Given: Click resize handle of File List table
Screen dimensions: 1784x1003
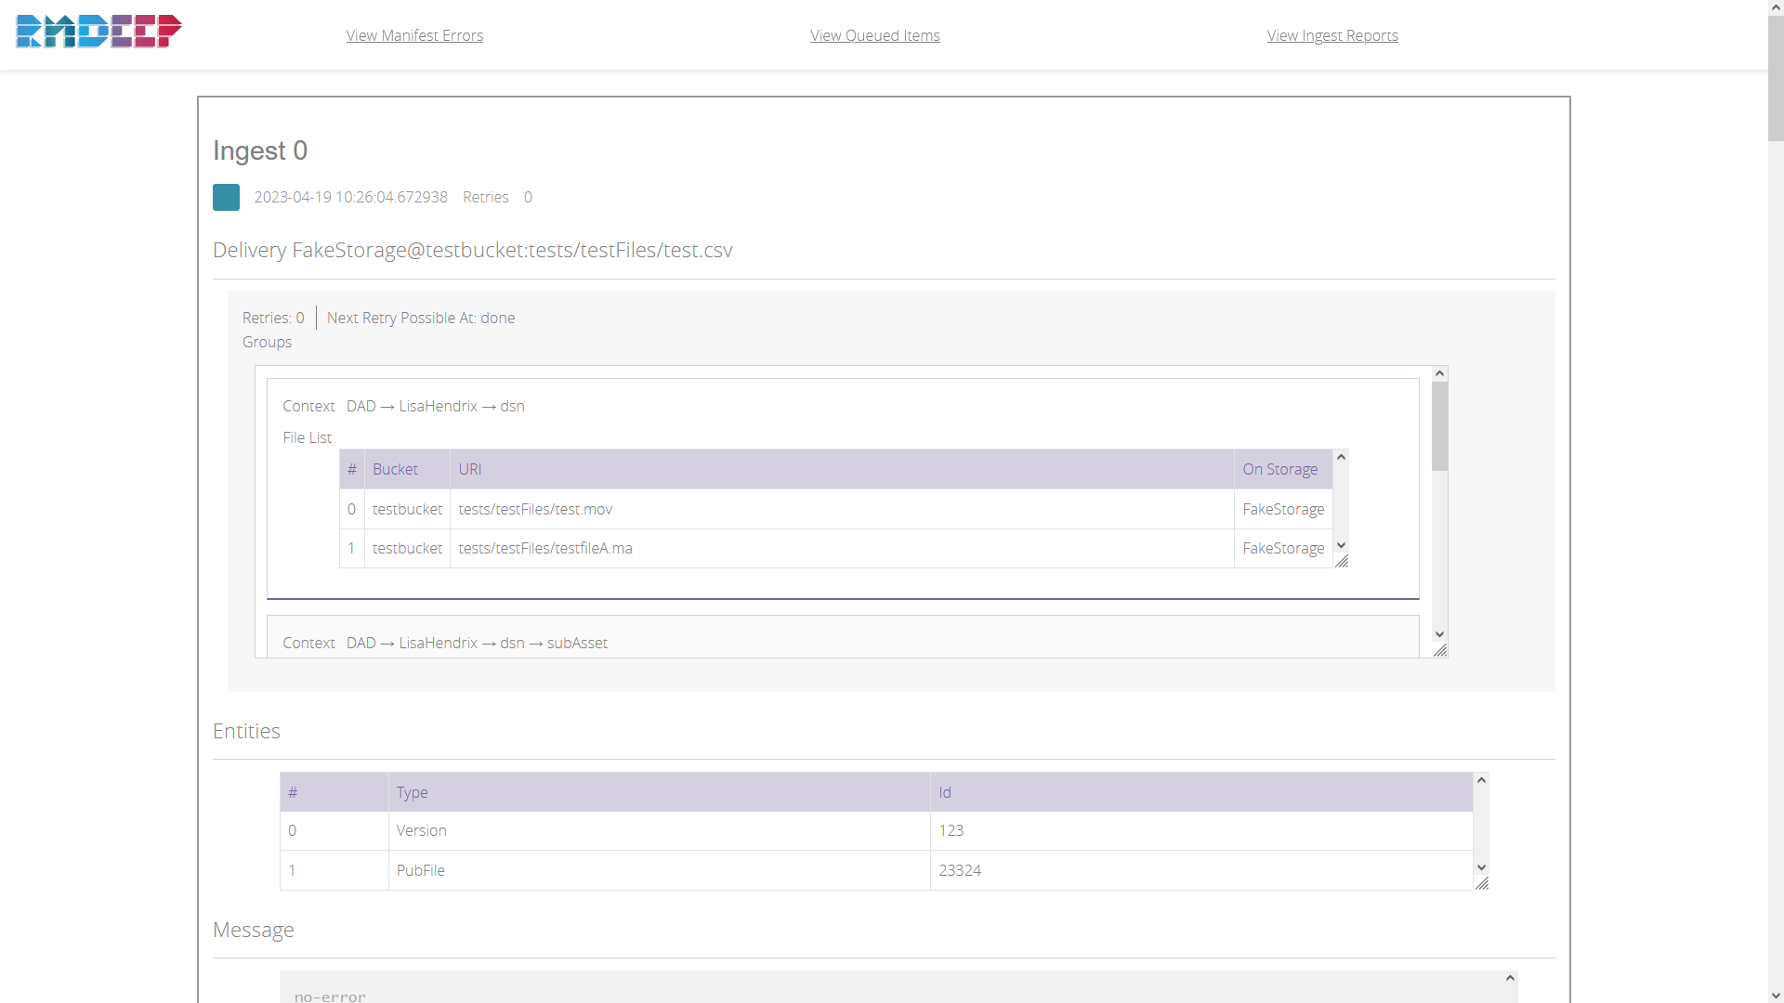Looking at the screenshot, I should pyautogui.click(x=1342, y=561).
